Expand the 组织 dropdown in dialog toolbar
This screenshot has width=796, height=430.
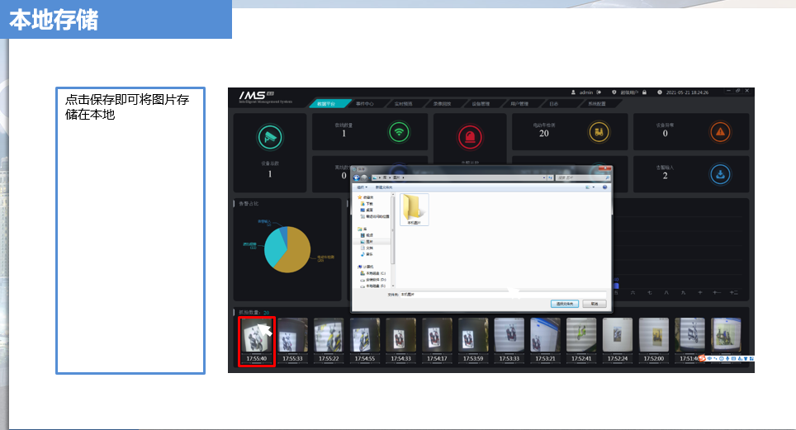pos(362,187)
